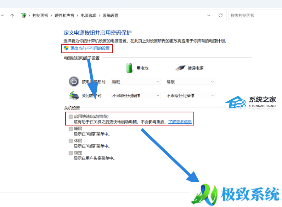Go to 电源选项 breadcrumb
This screenshot has width=282, height=207.
89,16
